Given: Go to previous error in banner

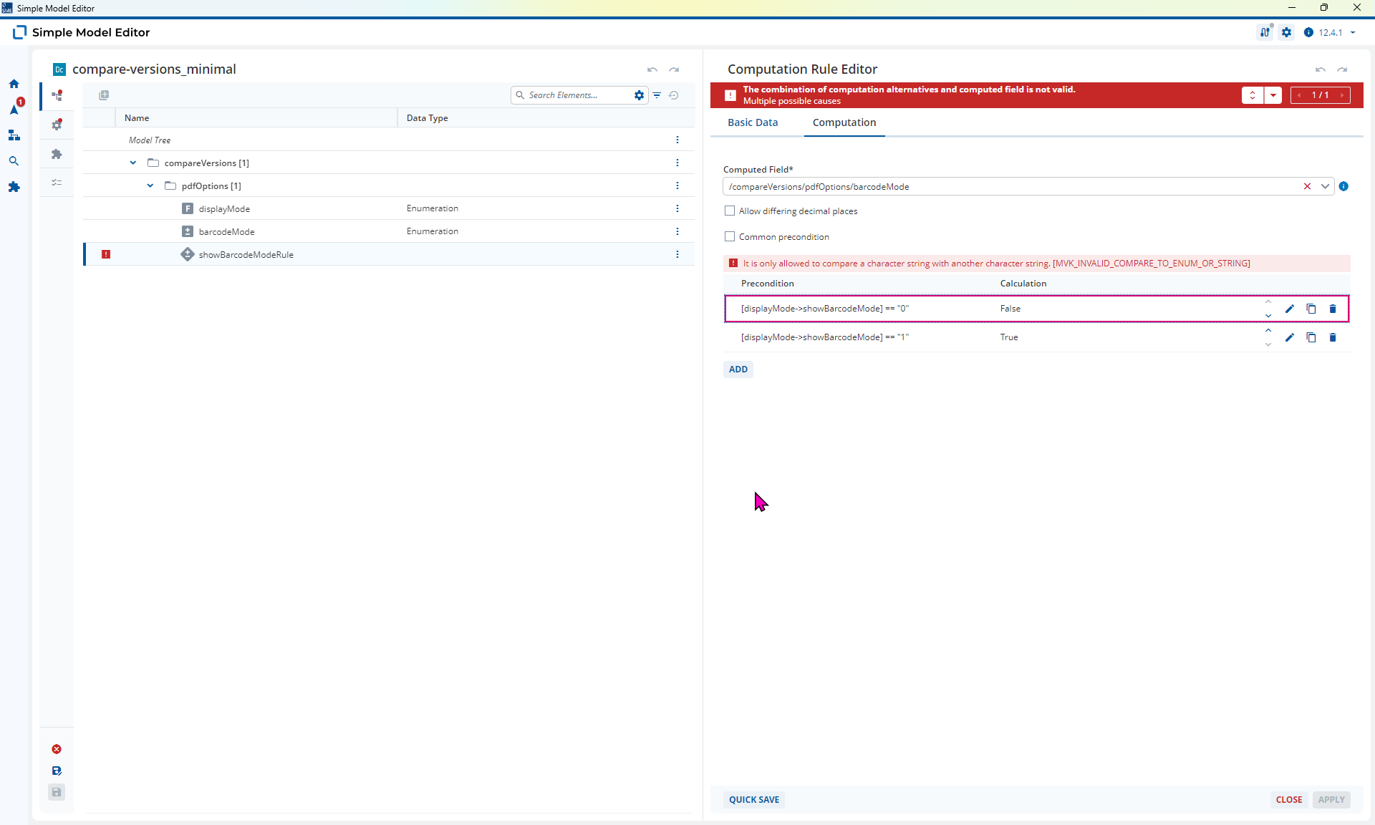Looking at the screenshot, I should [1299, 95].
